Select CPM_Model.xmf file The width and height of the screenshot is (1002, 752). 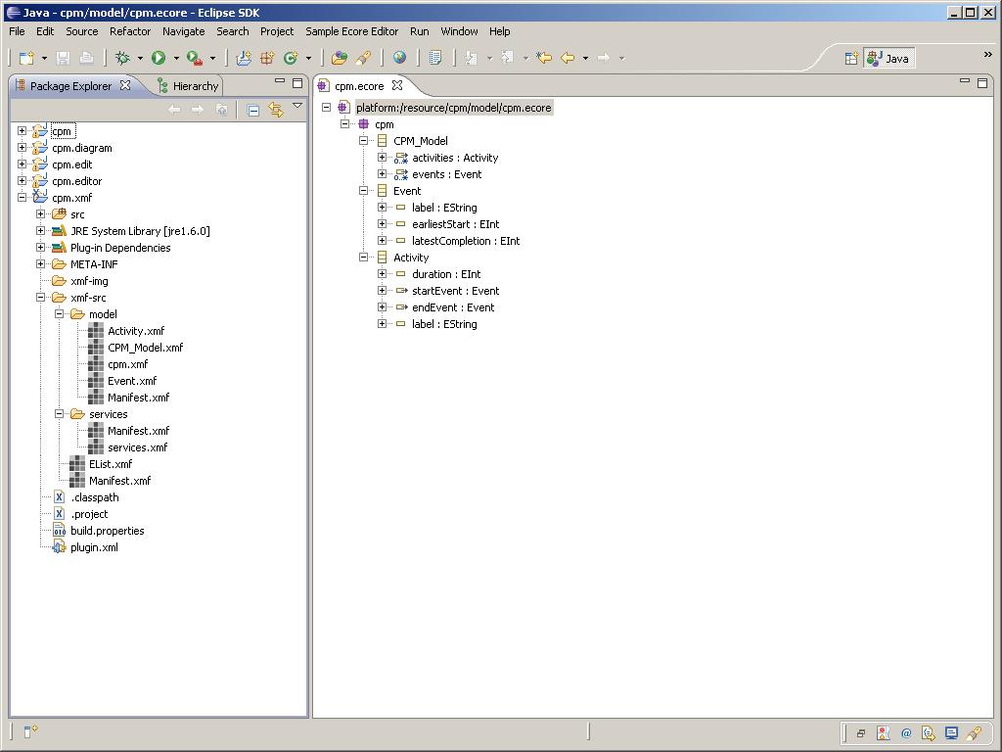click(x=145, y=348)
